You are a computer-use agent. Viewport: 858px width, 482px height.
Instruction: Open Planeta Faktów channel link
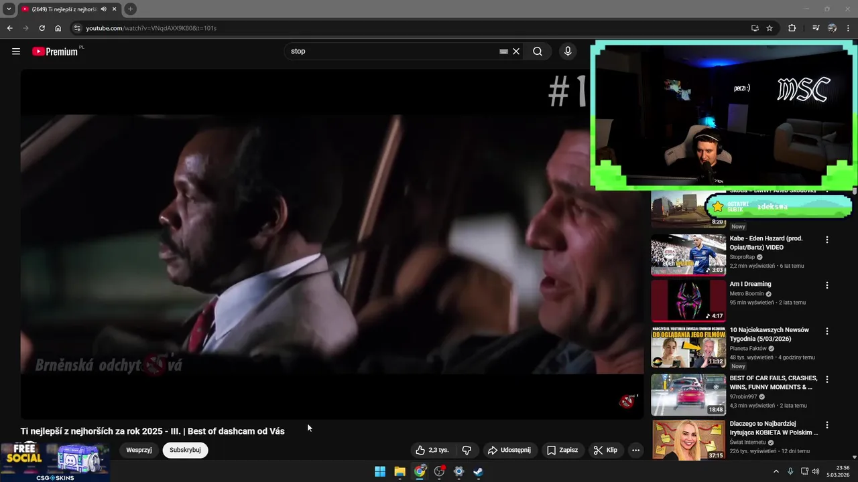748,349
